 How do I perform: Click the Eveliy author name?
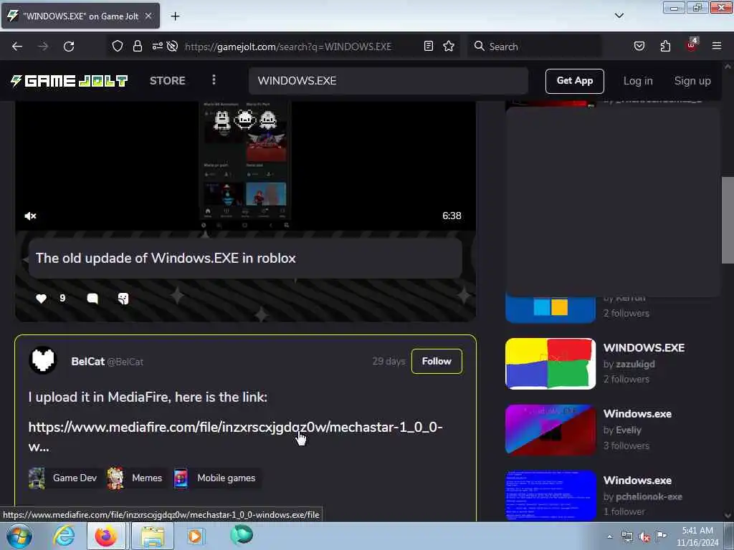(x=628, y=430)
